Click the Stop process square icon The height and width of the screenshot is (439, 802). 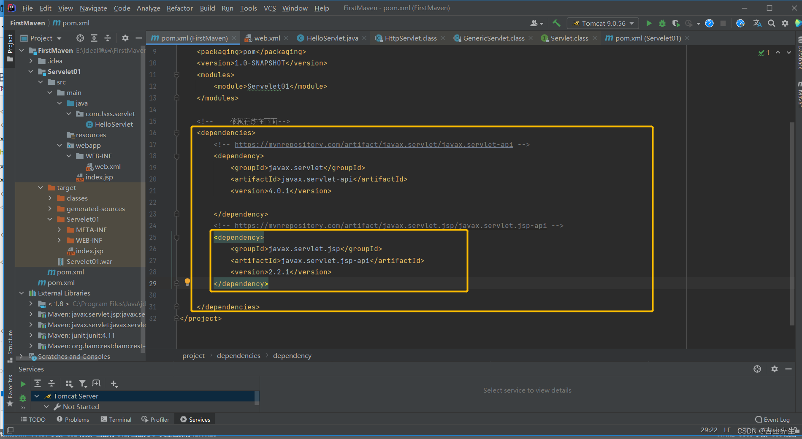click(723, 23)
